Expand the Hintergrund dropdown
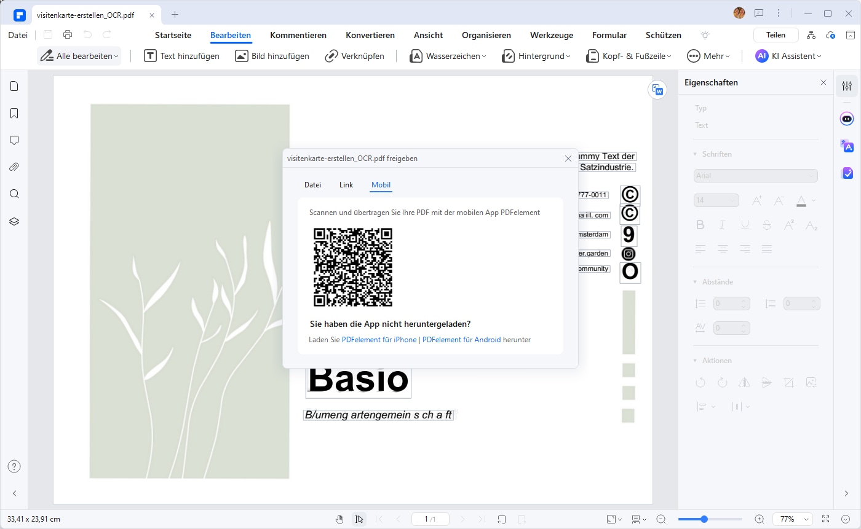This screenshot has height=529, width=861. point(536,56)
